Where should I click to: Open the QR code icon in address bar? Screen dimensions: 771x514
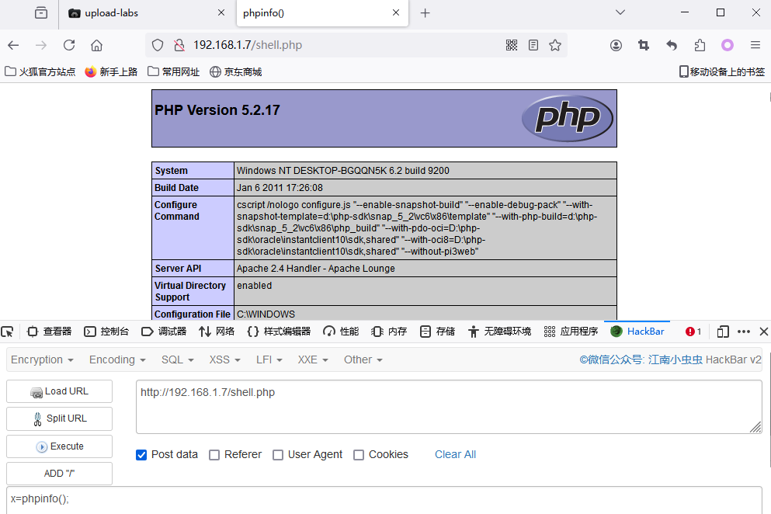click(512, 45)
